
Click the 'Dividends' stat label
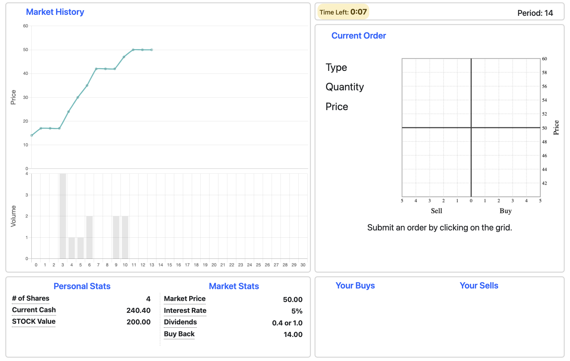(x=180, y=322)
